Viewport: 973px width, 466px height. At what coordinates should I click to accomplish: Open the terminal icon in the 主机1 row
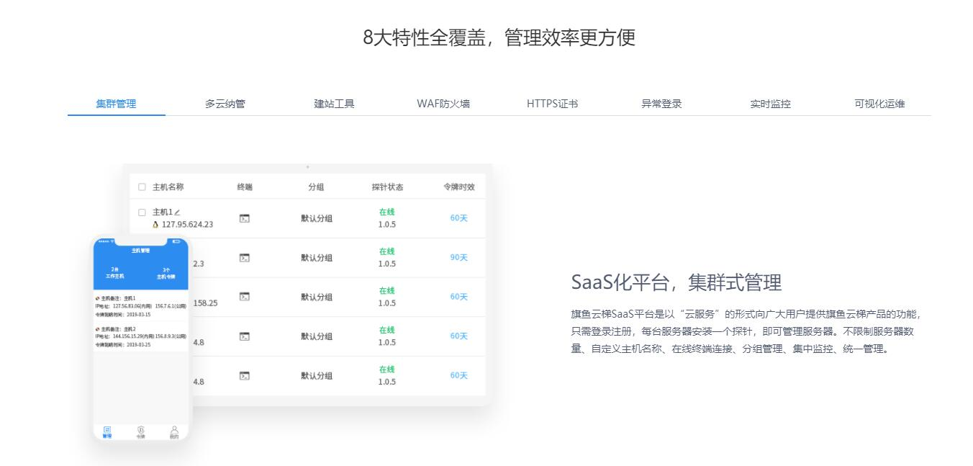(x=245, y=218)
